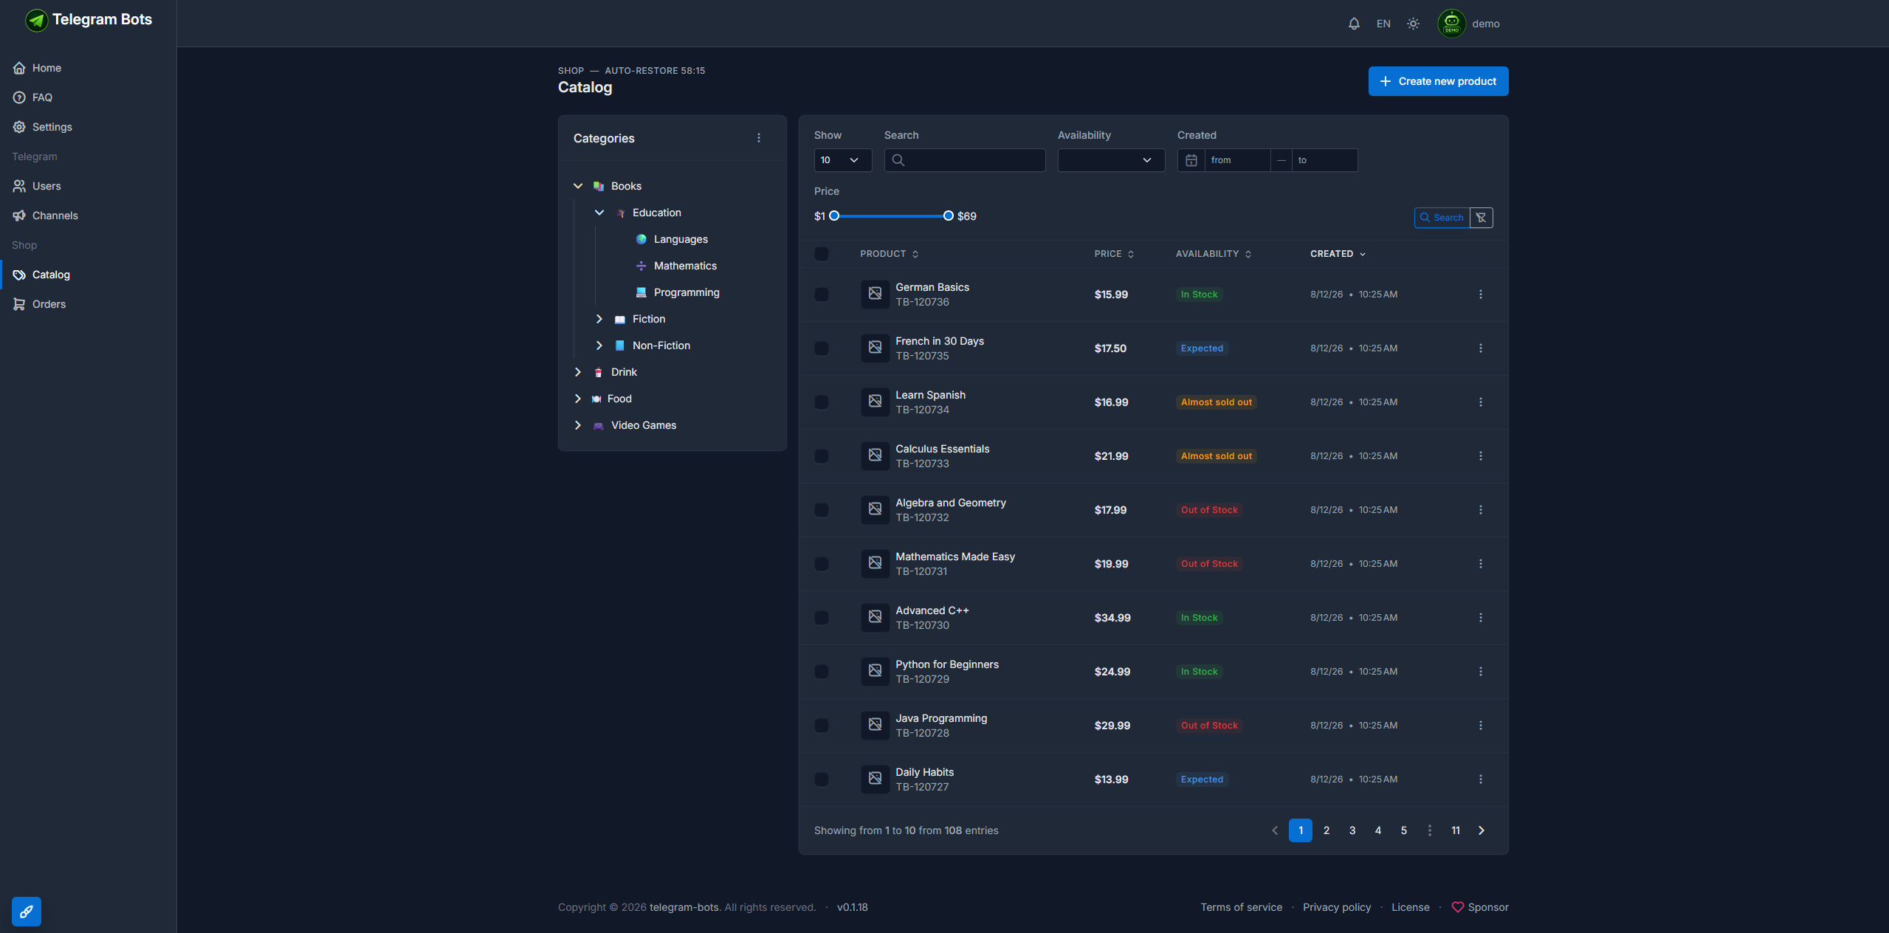Click Create new product button
The image size is (1889, 933).
click(1438, 81)
